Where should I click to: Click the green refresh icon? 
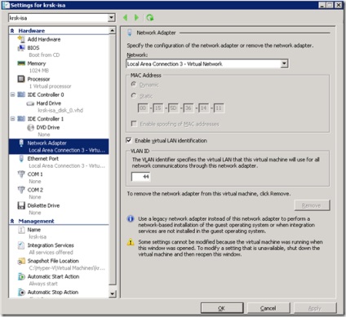[x=149, y=18]
